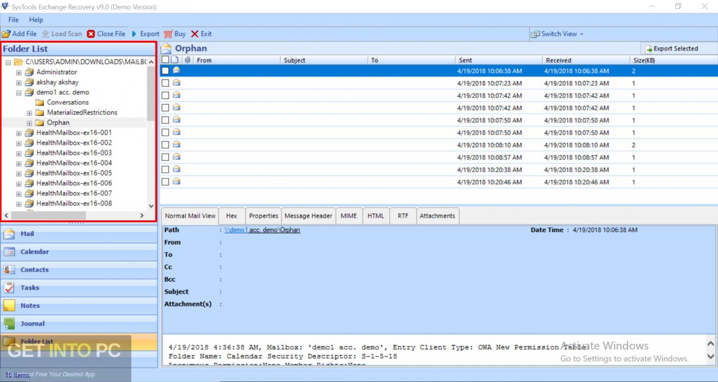718x382 pixels.
Task: Check the box for 10:08:57 AM email
Action: (165, 157)
